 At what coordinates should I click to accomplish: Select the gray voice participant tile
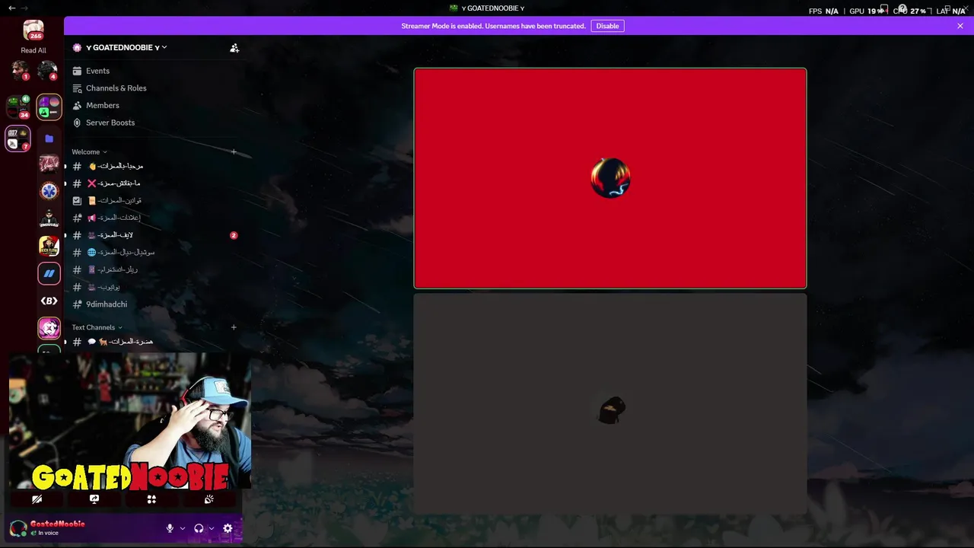[x=610, y=404]
